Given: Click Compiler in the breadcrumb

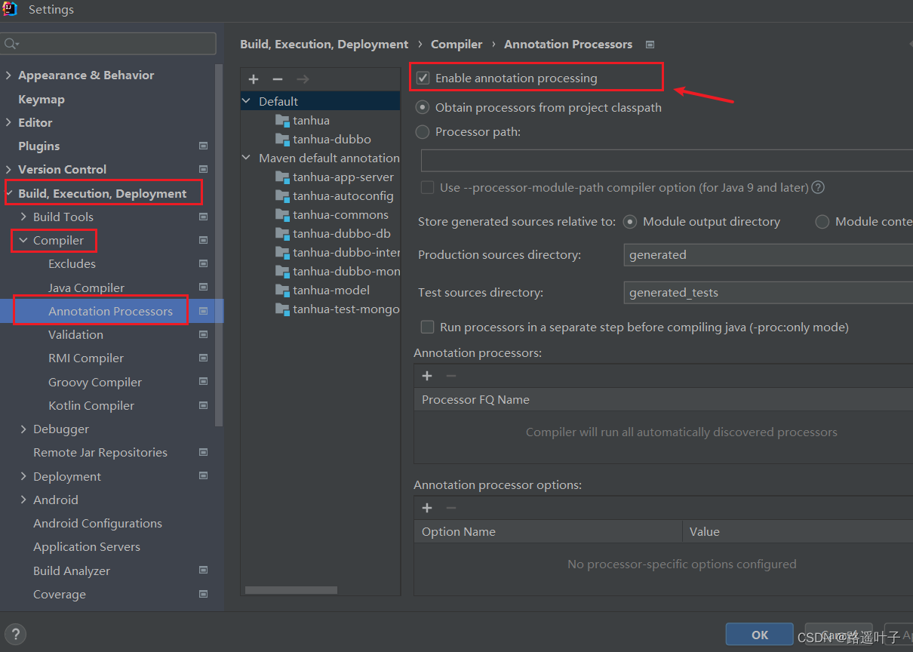Looking at the screenshot, I should (x=456, y=45).
